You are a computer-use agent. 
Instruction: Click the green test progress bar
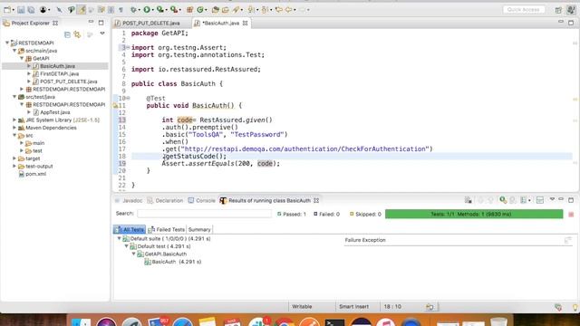pyautogui.click(x=474, y=214)
